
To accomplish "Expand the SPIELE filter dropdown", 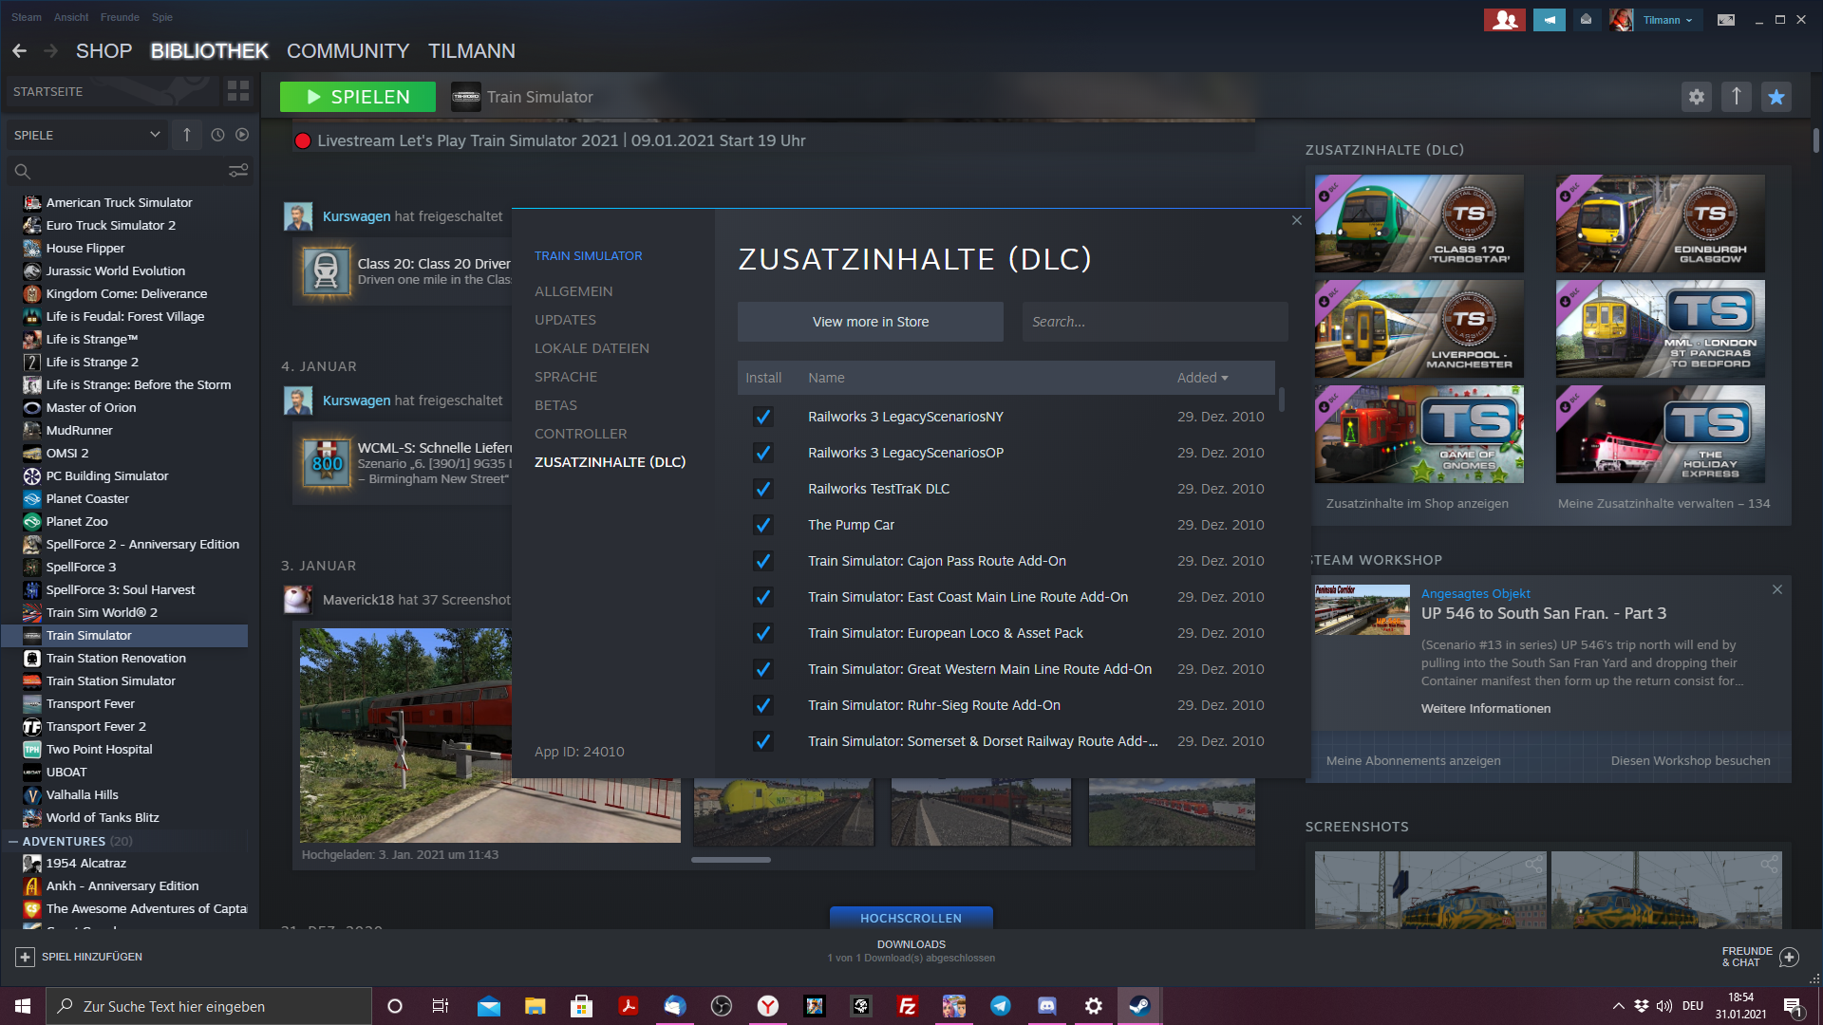I will pyautogui.click(x=155, y=135).
